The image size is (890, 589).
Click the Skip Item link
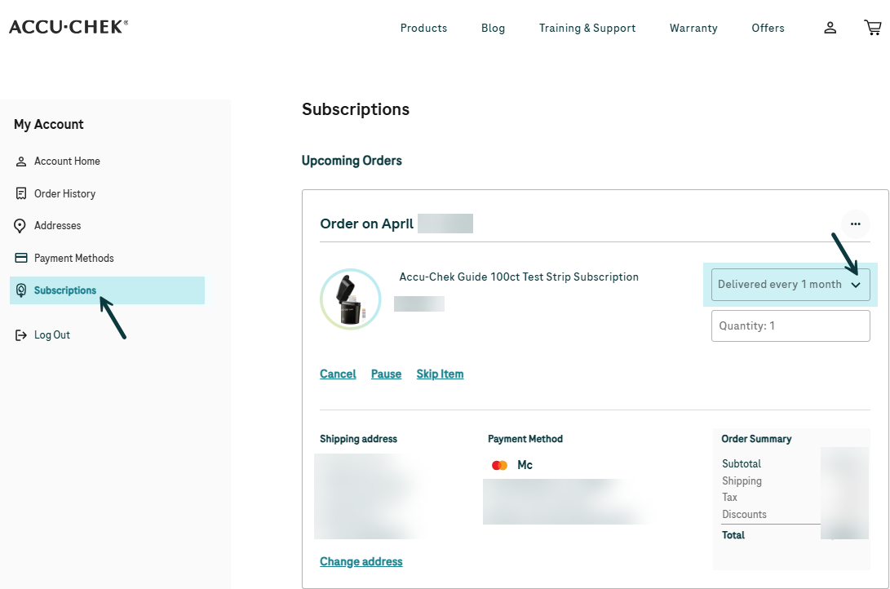[x=440, y=374]
